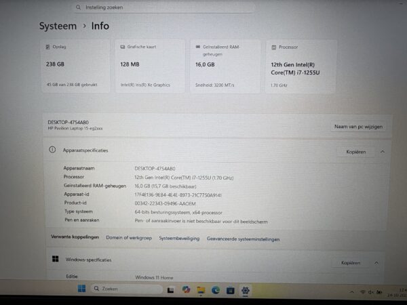Click the Opslag storage icon
This screenshot has width=407, height=305.
coord(47,47)
